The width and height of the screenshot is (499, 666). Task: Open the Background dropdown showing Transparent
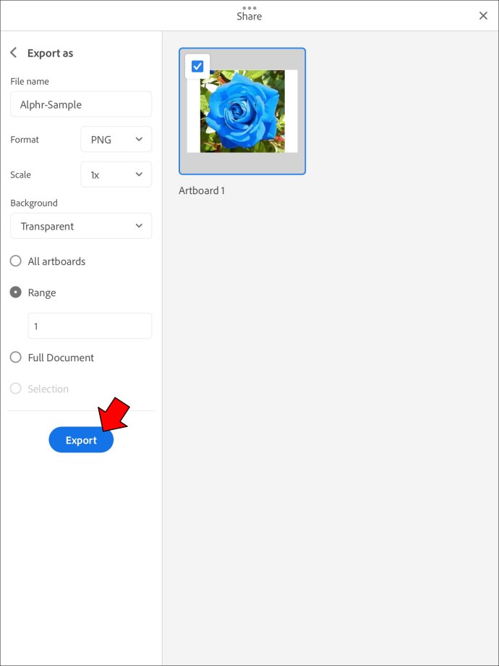click(x=81, y=226)
